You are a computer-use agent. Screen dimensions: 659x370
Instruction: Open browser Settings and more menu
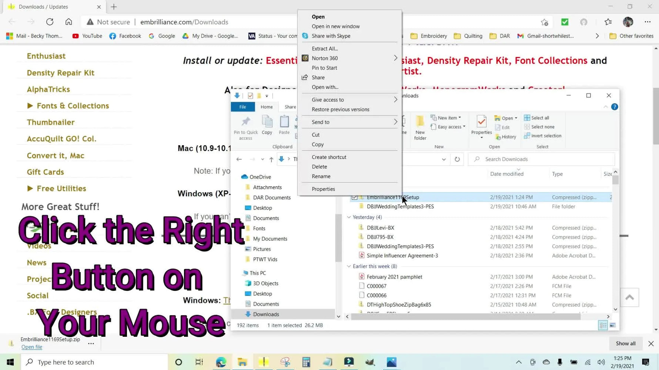tap(648, 22)
